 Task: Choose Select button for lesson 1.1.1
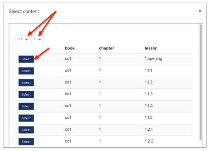click(x=26, y=71)
